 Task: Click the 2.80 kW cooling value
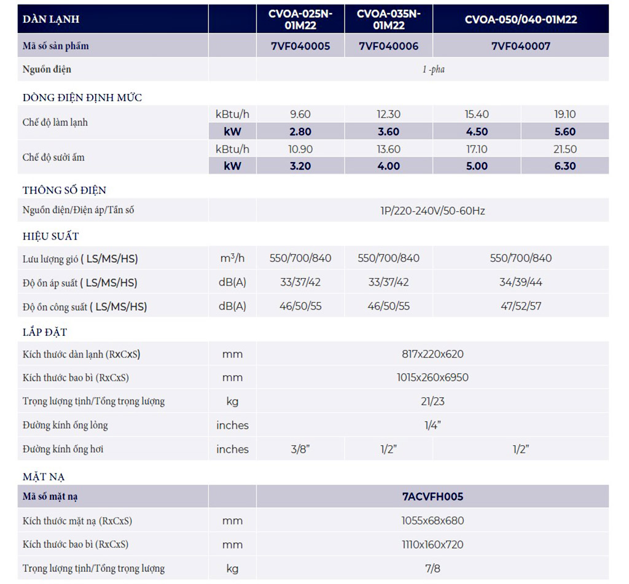coord(300,131)
